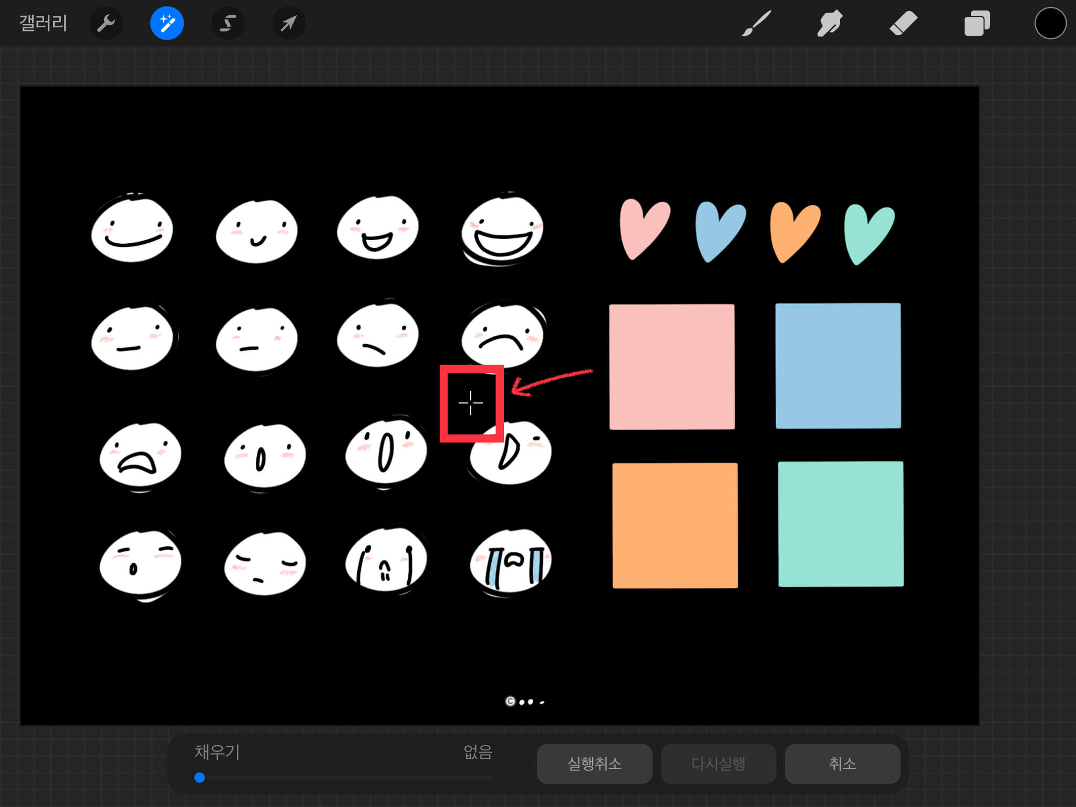Viewport: 1076px width, 807px height.
Task: Open the Layers panel icon
Action: [977, 23]
